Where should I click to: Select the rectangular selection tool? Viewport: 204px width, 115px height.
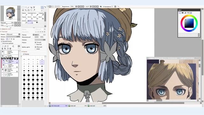click(x=23, y=7)
